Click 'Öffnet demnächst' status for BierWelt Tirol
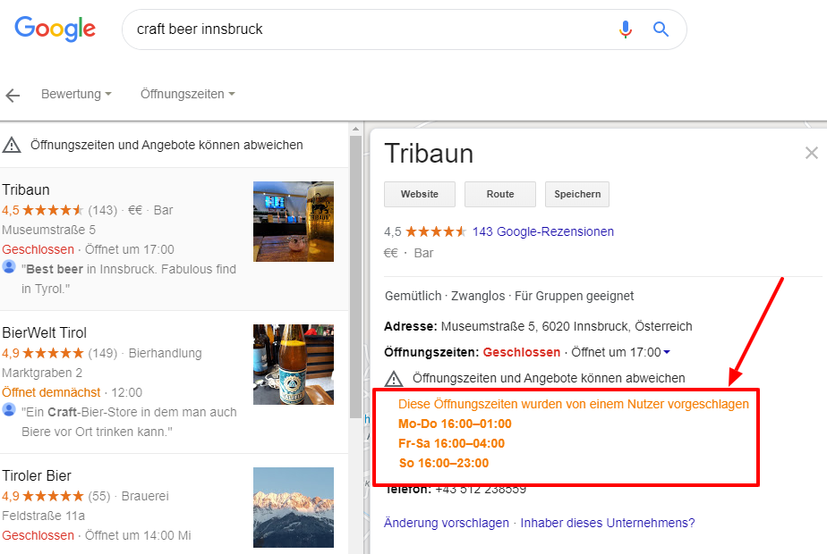The width and height of the screenshot is (827, 554). (x=51, y=392)
